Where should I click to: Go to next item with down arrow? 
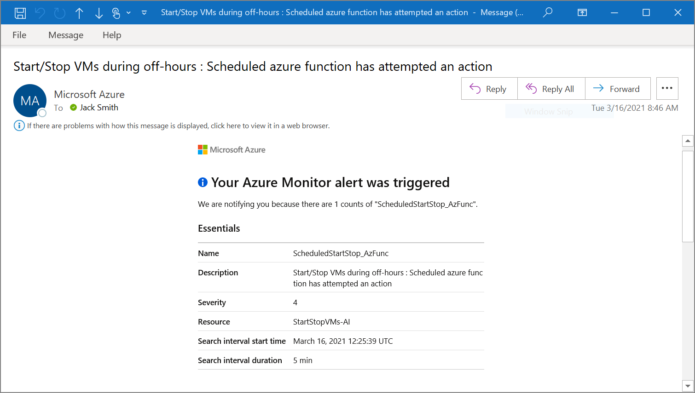click(98, 13)
